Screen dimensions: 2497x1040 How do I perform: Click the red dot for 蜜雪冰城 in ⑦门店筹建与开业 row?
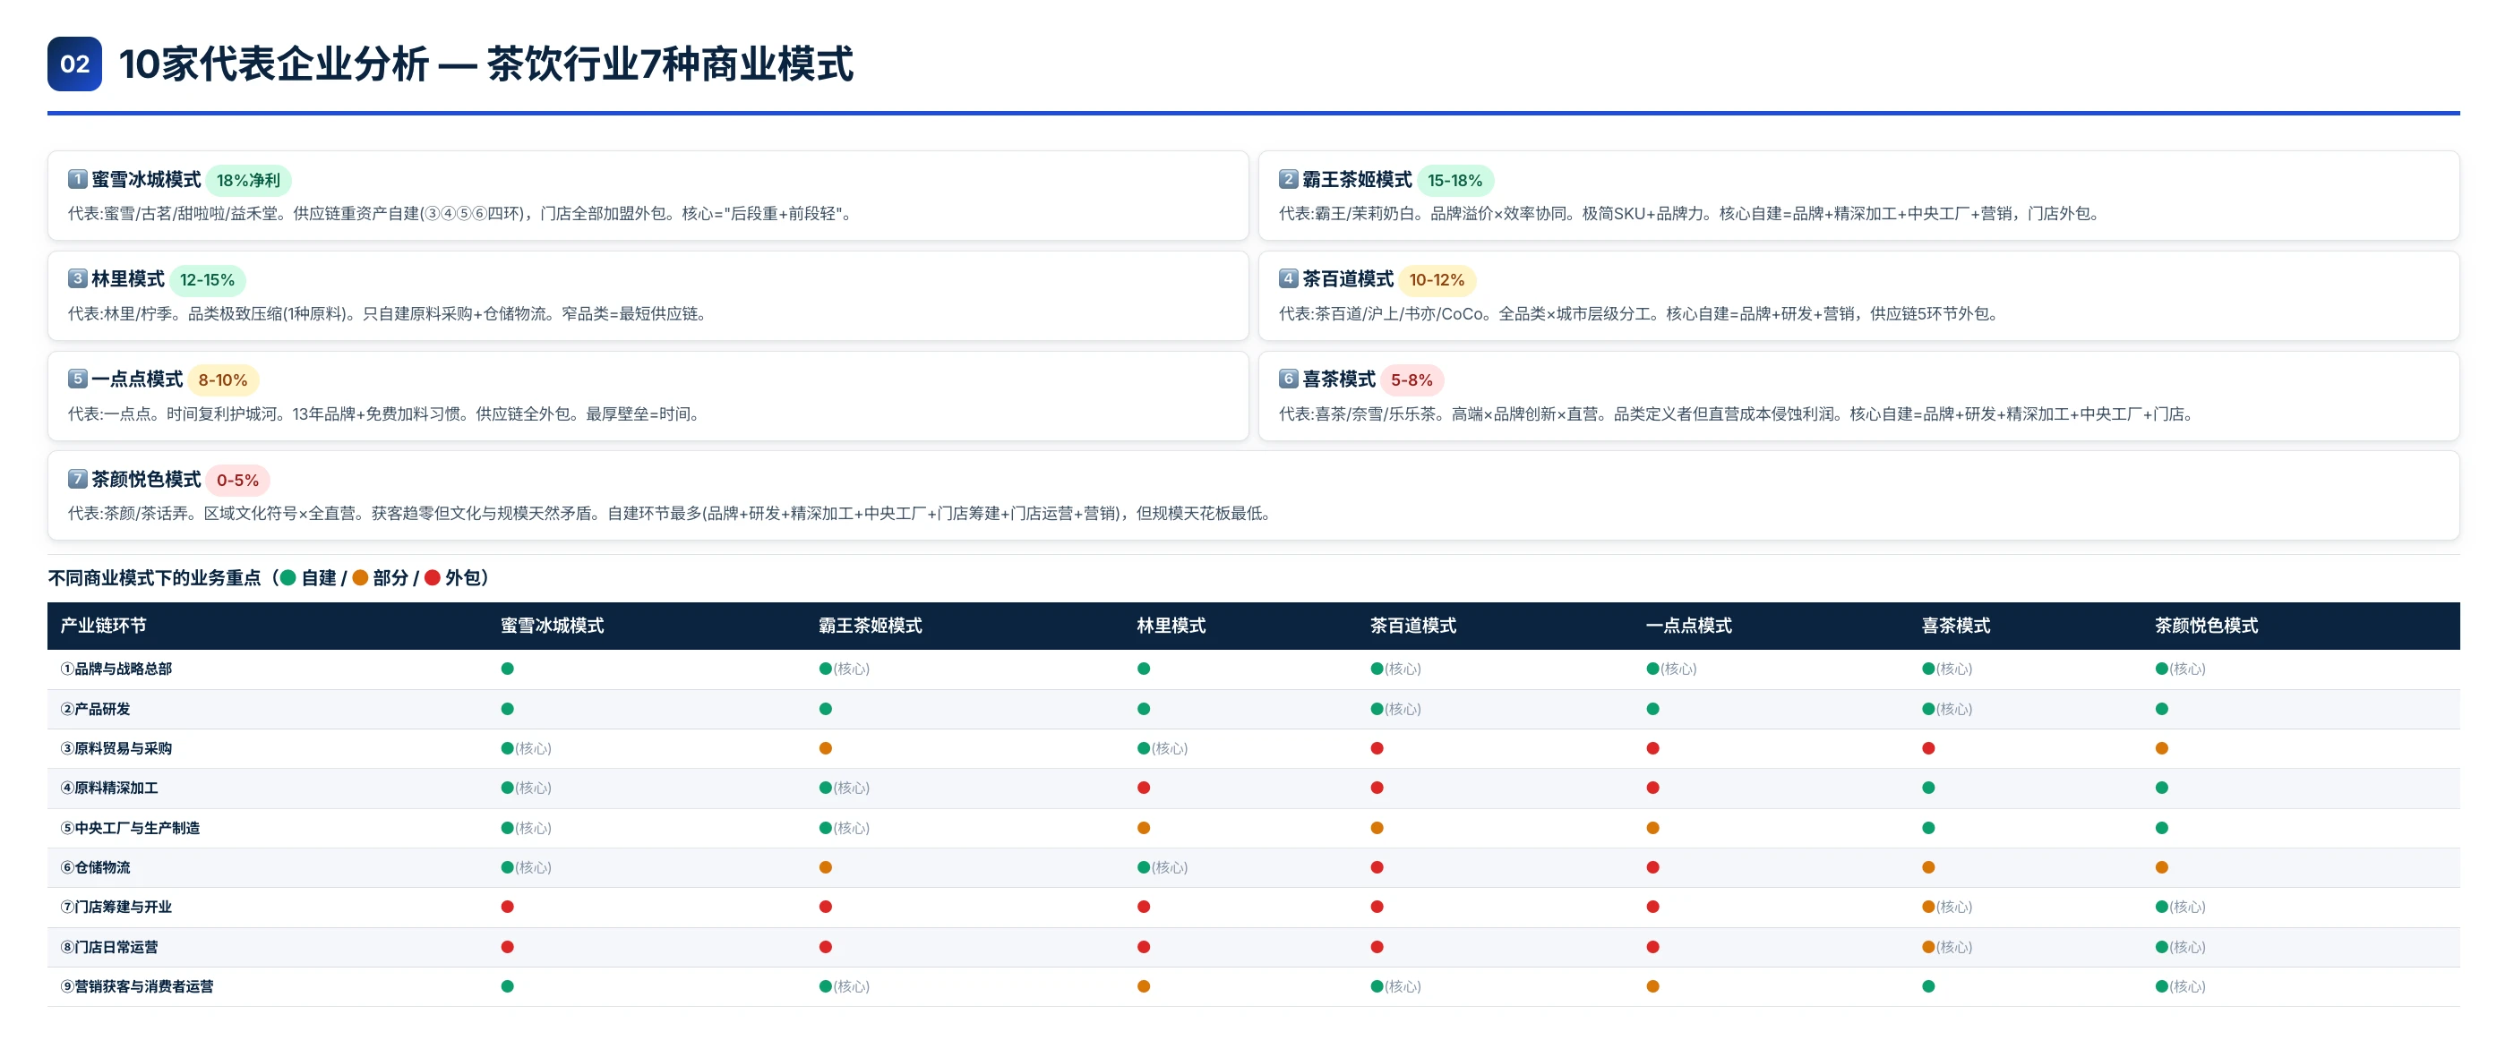(507, 908)
